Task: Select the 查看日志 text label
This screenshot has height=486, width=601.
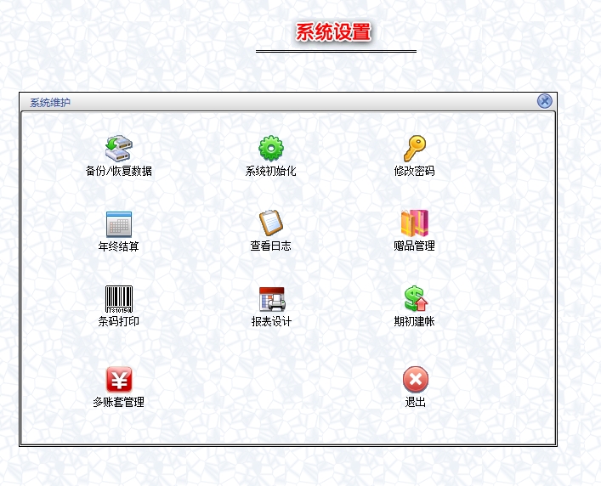Action: 271,246
